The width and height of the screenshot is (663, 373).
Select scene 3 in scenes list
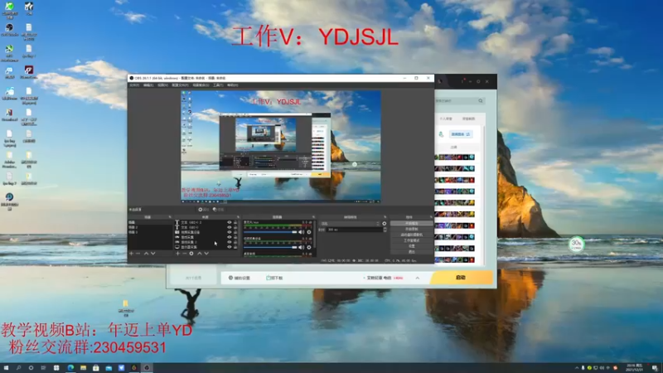tap(150, 232)
